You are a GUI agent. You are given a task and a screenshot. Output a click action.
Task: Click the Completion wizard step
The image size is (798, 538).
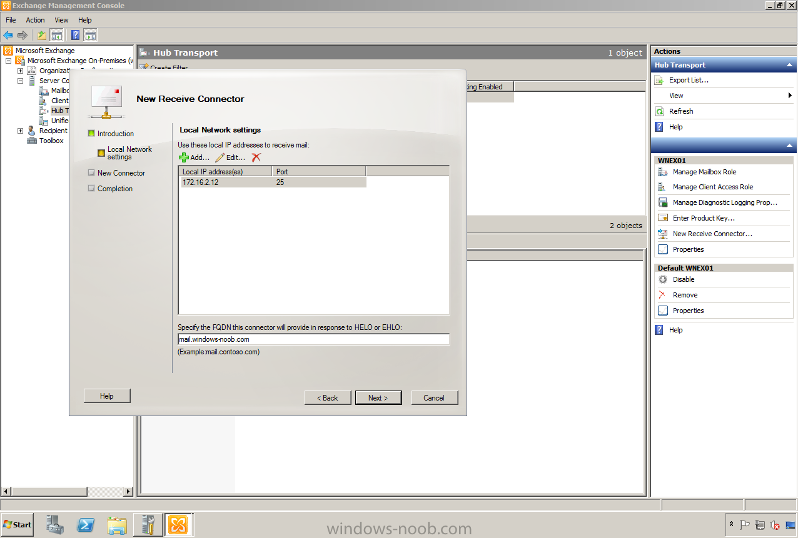coord(114,189)
